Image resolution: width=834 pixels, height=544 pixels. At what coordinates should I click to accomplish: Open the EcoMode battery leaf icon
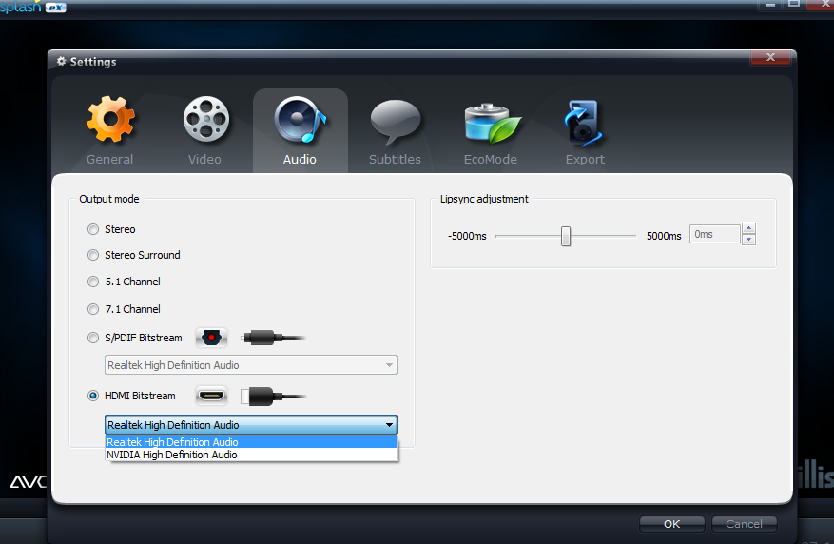pos(493,124)
